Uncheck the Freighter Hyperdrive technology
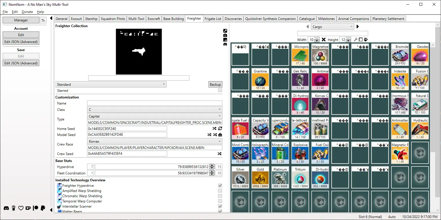The image size is (441, 220). pos(220,186)
